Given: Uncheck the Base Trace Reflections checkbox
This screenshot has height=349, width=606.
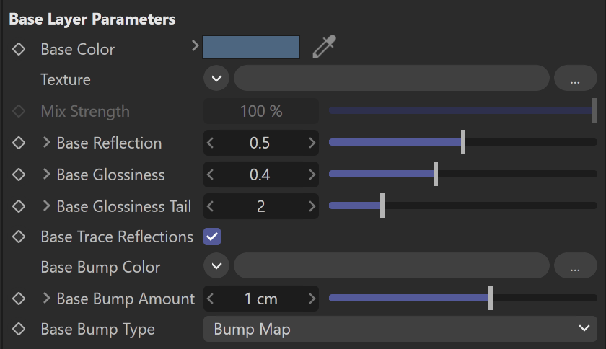Looking at the screenshot, I should [212, 237].
